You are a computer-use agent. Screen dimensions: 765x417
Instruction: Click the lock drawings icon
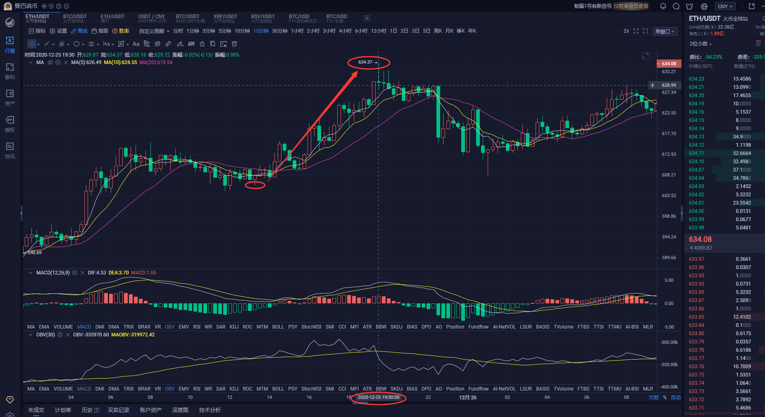click(x=202, y=44)
